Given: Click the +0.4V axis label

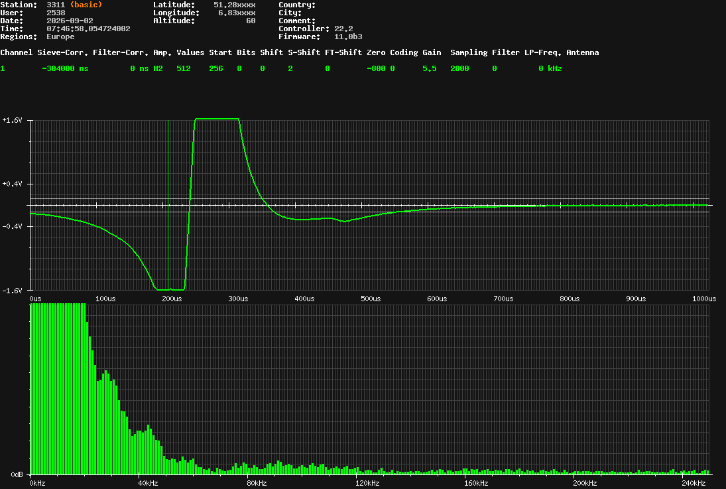Looking at the screenshot, I should (x=12, y=184).
